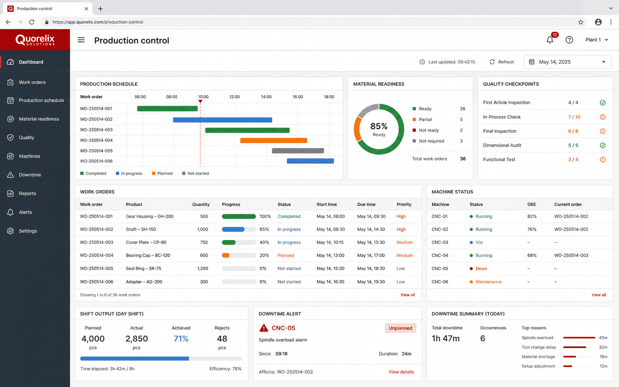The width and height of the screenshot is (619, 387).
Task: Click the Material readiness sidebar icon
Action: coord(11,119)
